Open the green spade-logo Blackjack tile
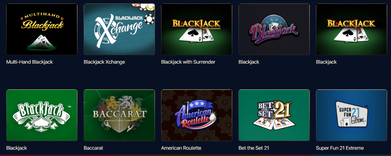391x156 pixels. click(x=42, y=115)
